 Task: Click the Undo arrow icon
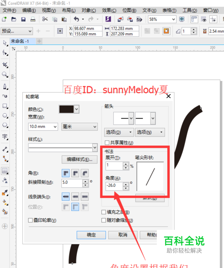[x=77, y=19]
